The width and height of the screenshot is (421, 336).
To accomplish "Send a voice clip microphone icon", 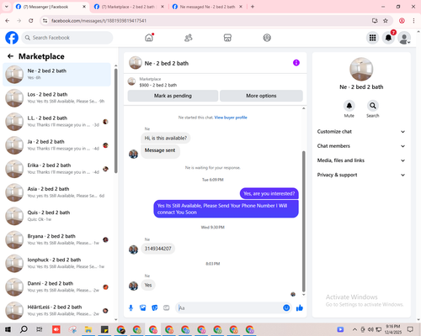I will click(x=131, y=308).
